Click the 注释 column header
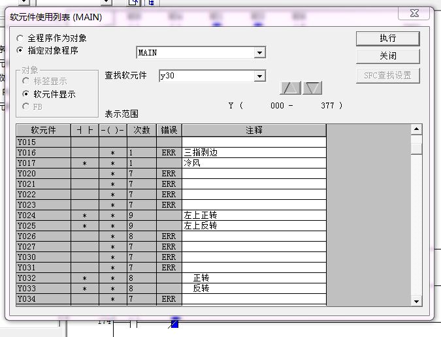This screenshot has height=337, width=441. [253, 131]
